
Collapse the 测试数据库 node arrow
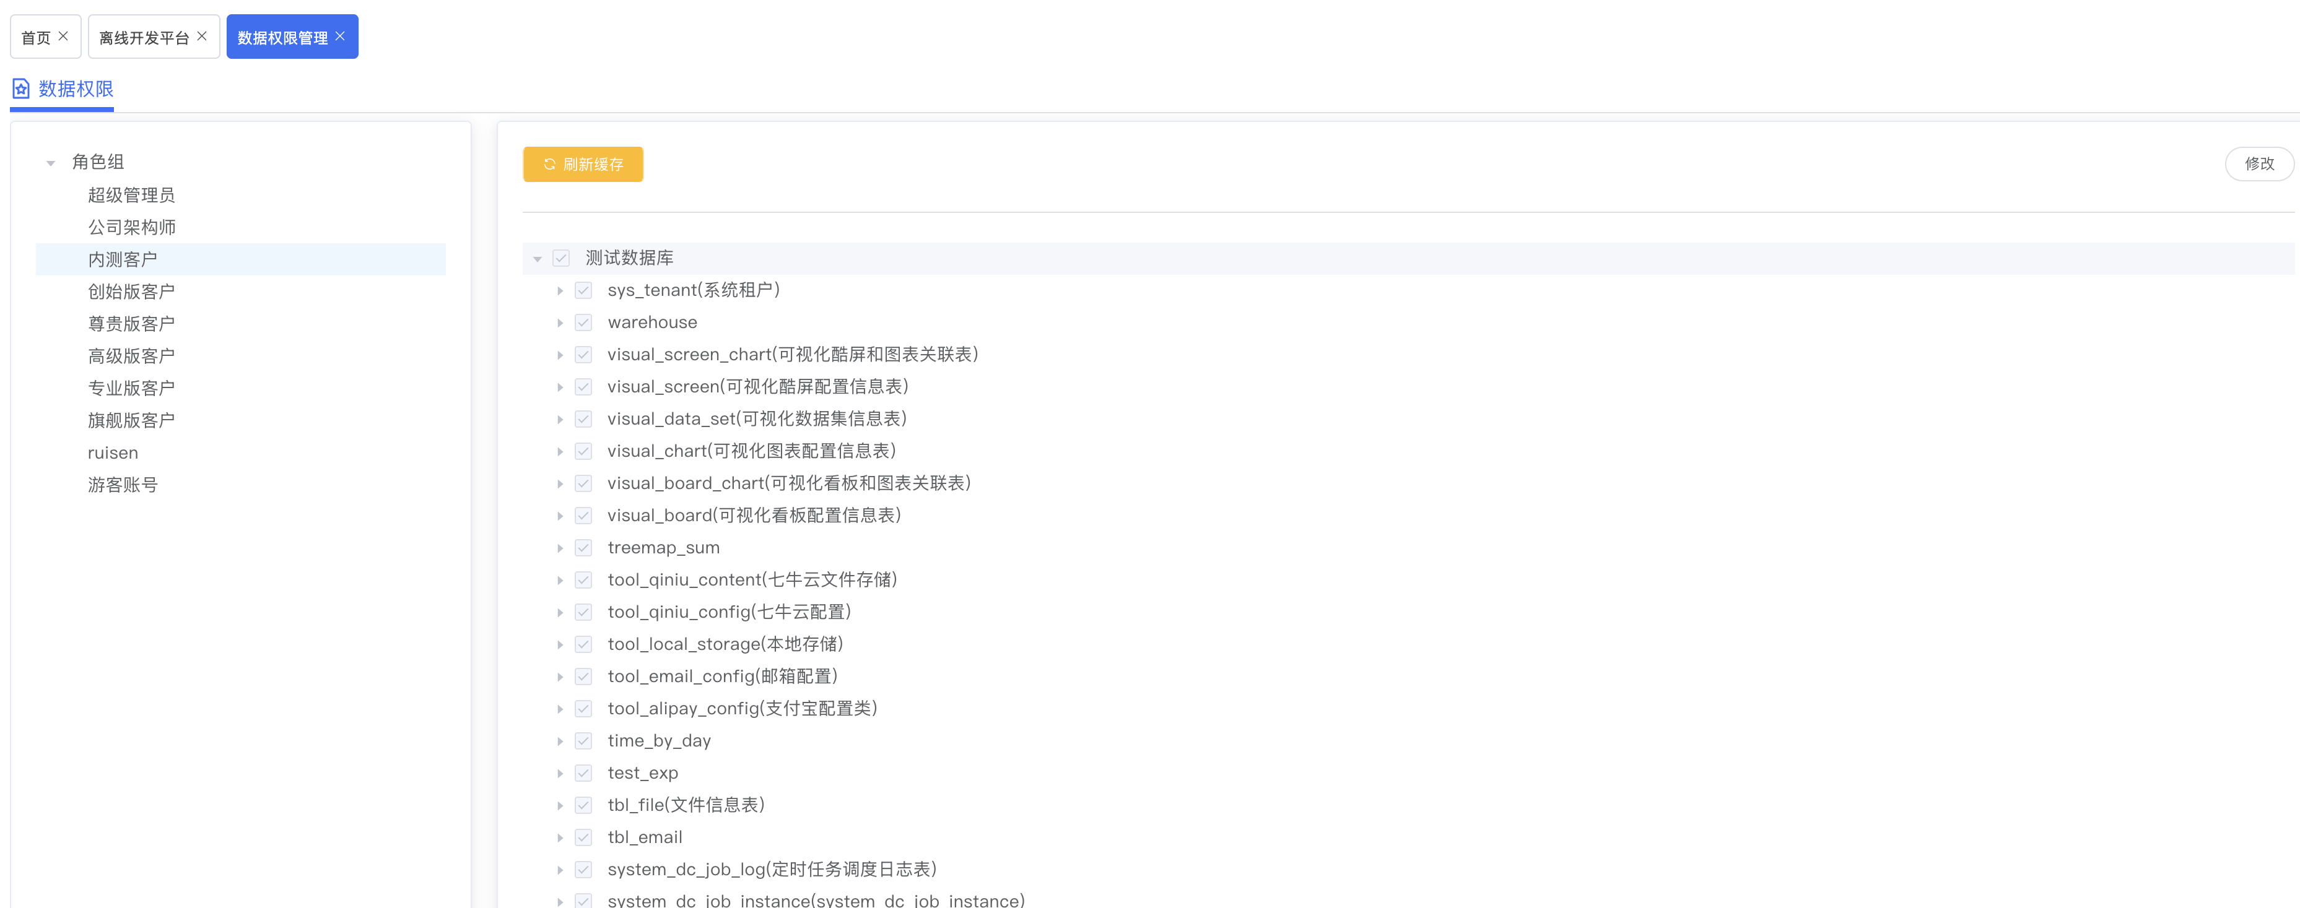click(538, 259)
